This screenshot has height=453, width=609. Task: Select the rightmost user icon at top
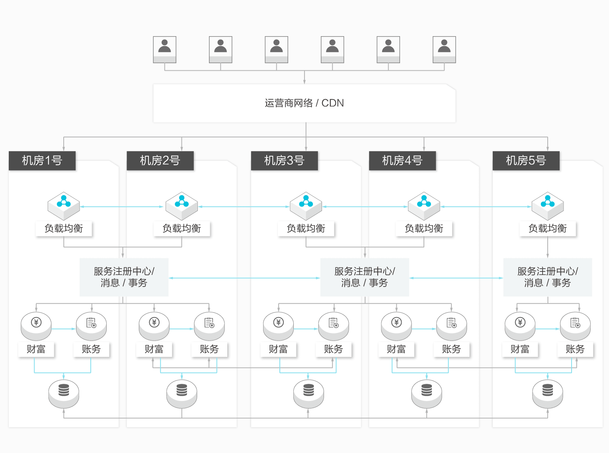[444, 50]
